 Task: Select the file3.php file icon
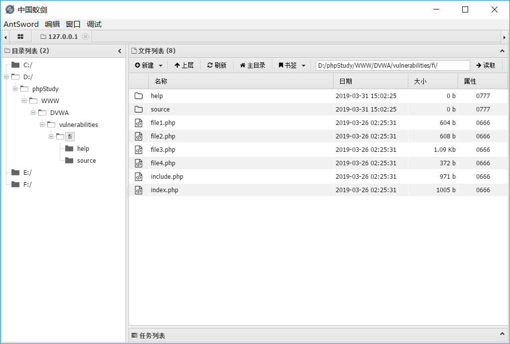pos(138,149)
